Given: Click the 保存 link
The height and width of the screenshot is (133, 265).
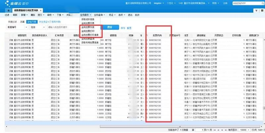Looking at the screenshot, I should 123,28.
